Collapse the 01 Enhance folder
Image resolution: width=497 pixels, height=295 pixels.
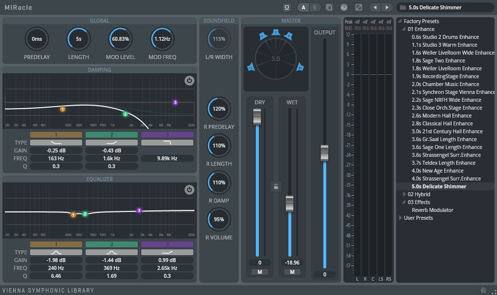pos(404,29)
